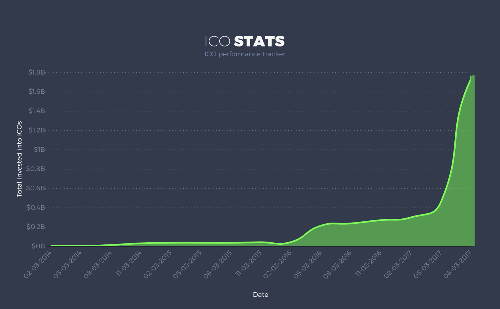500x309 pixels.
Task: Click the $1B y-axis tick label
Action: [x=39, y=150]
